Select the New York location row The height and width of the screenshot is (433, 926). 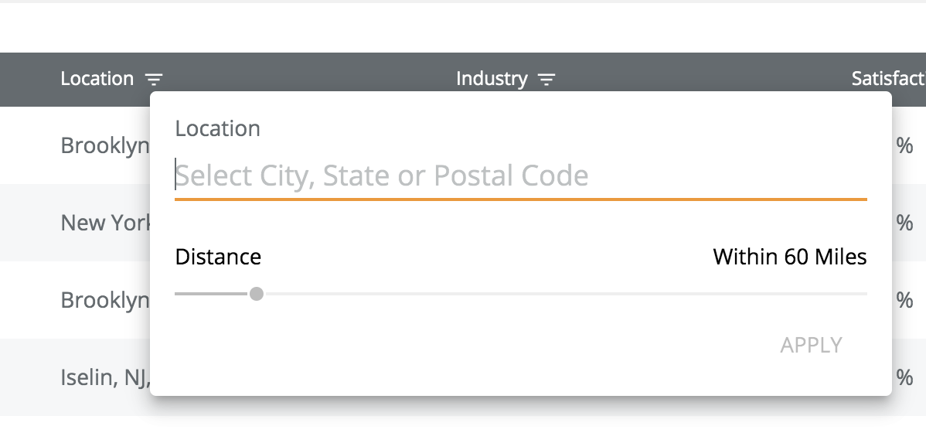click(x=104, y=223)
